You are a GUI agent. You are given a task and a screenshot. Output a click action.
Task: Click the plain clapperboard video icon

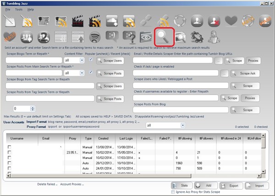[x=77, y=21]
